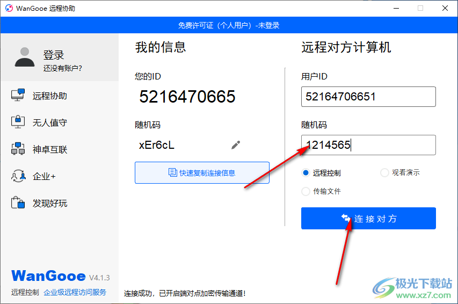Viewport: 458px width, 304px height.
Task: Select the 观看演示 radio option
Action: coord(384,173)
